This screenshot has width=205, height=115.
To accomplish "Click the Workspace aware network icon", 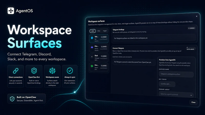I will pyautogui.click(x=52, y=71).
